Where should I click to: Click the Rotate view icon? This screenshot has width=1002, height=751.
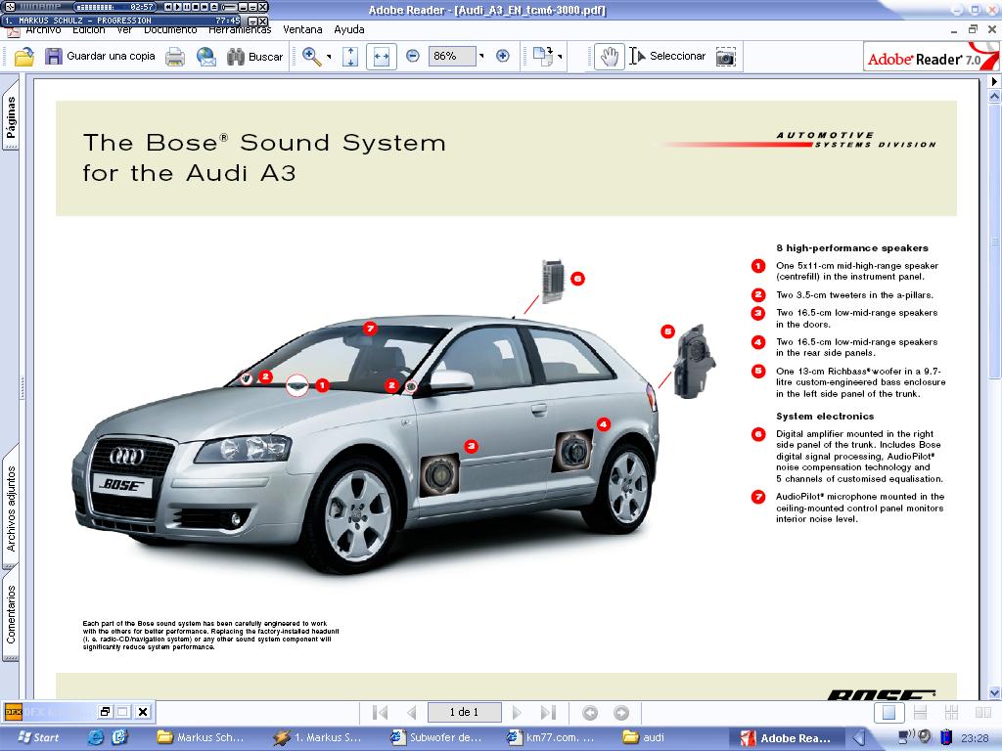point(542,56)
